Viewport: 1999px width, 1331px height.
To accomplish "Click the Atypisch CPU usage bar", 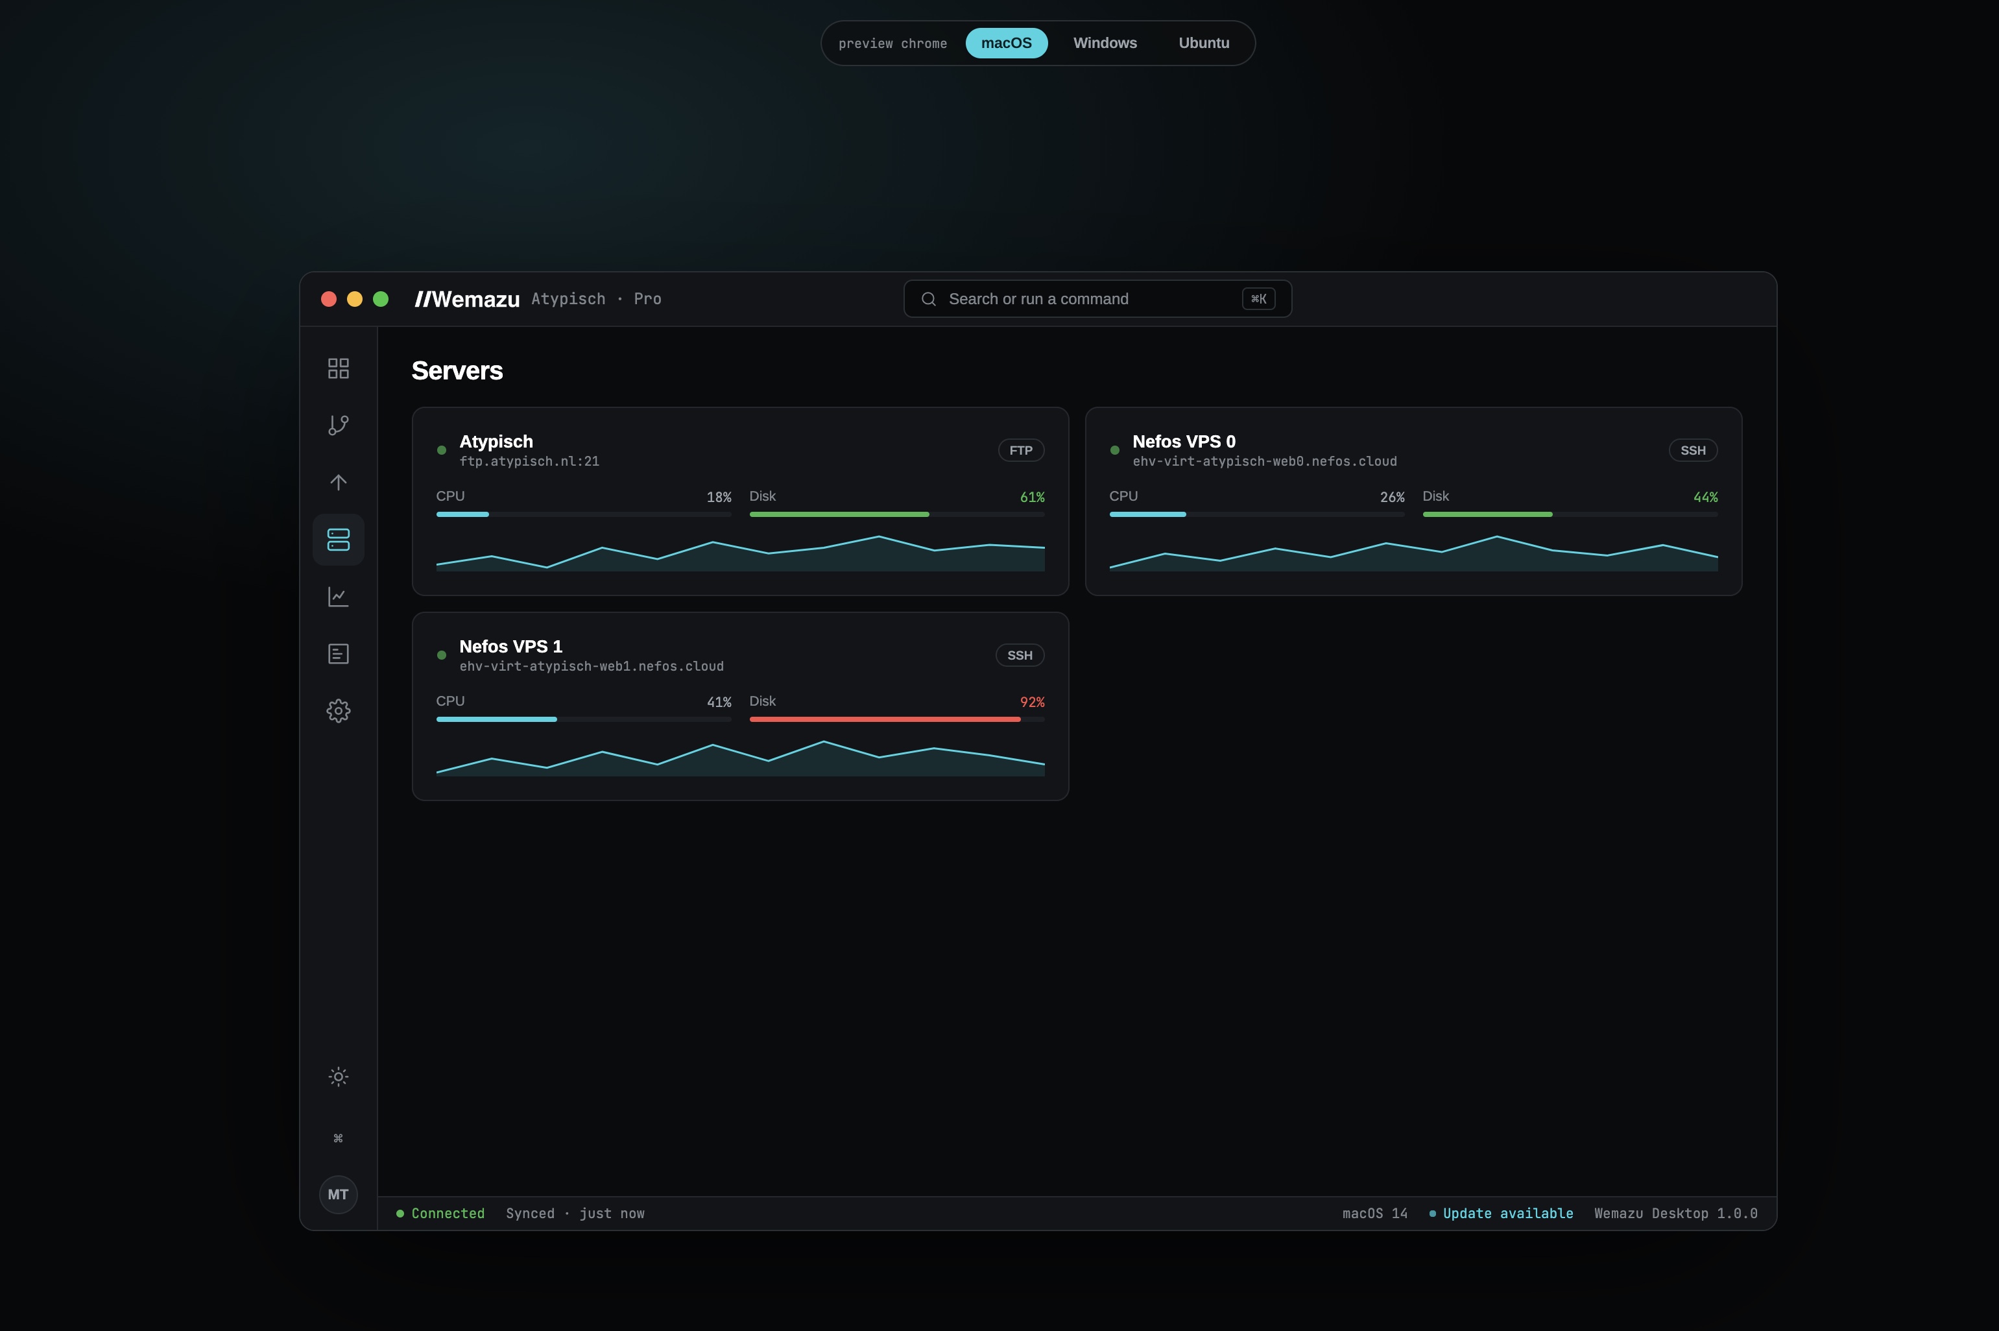I will click(584, 514).
